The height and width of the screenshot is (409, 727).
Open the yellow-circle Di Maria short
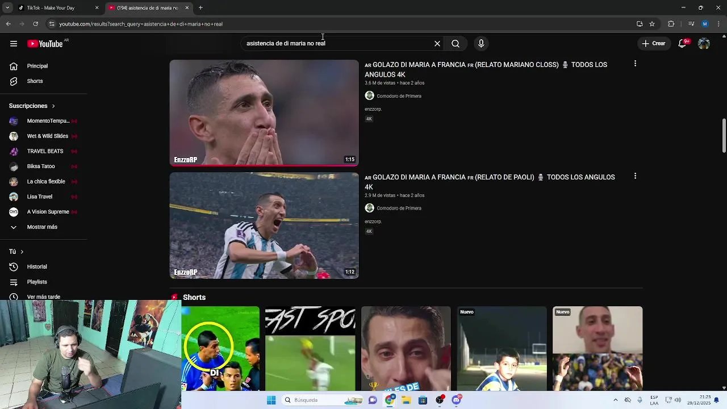pyautogui.click(x=220, y=349)
